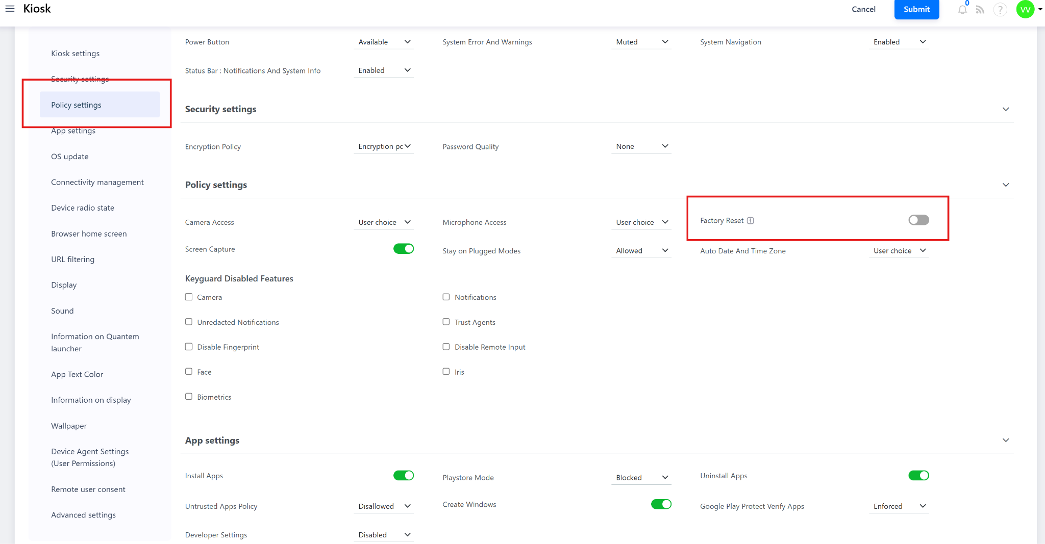Go to URL filtering in the sidebar
Screen dimensions: 1045x544
click(72, 259)
